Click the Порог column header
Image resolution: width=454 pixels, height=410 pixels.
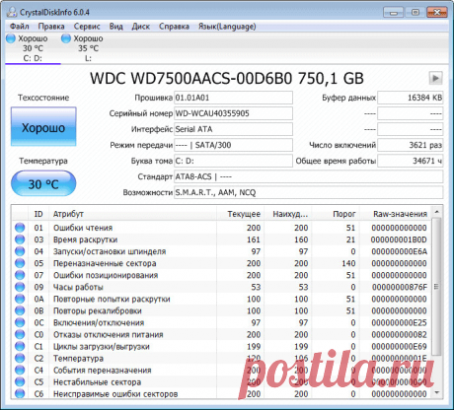coord(336,214)
